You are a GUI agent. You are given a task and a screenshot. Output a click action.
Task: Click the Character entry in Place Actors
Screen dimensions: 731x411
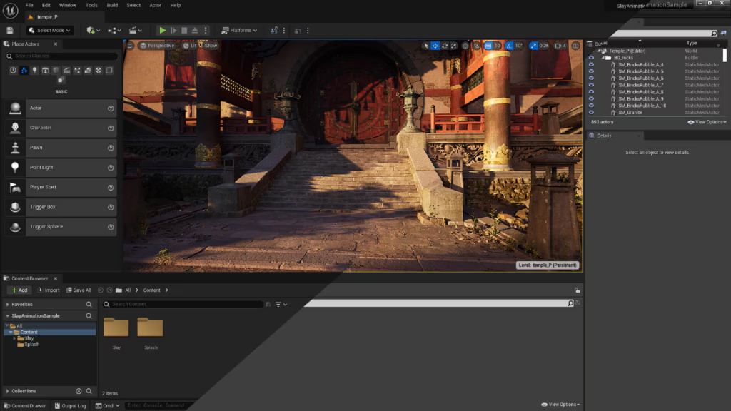(61, 128)
